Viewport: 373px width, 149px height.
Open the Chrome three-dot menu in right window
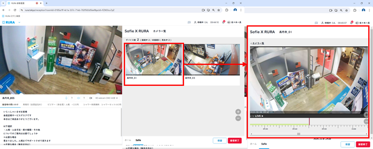pyautogui.click(x=370, y=10)
